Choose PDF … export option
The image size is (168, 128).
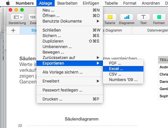coord(123,63)
